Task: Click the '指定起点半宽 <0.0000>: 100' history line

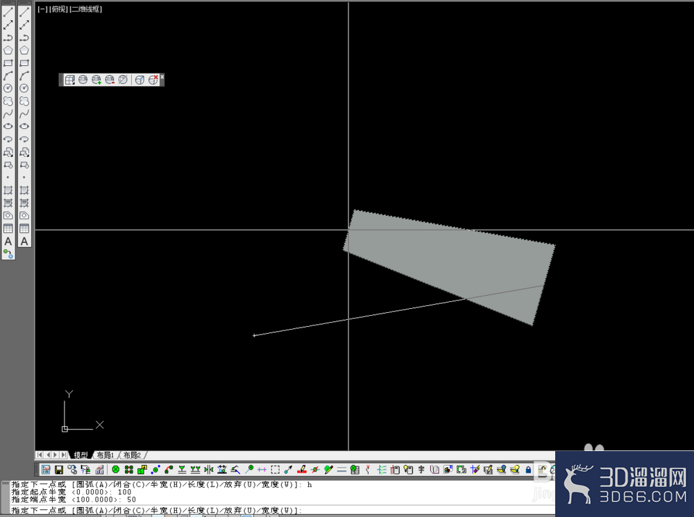Action: tap(71, 492)
